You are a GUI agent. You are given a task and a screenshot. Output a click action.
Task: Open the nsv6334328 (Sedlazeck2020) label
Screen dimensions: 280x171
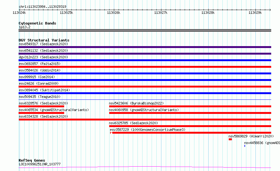[x=43, y=116]
